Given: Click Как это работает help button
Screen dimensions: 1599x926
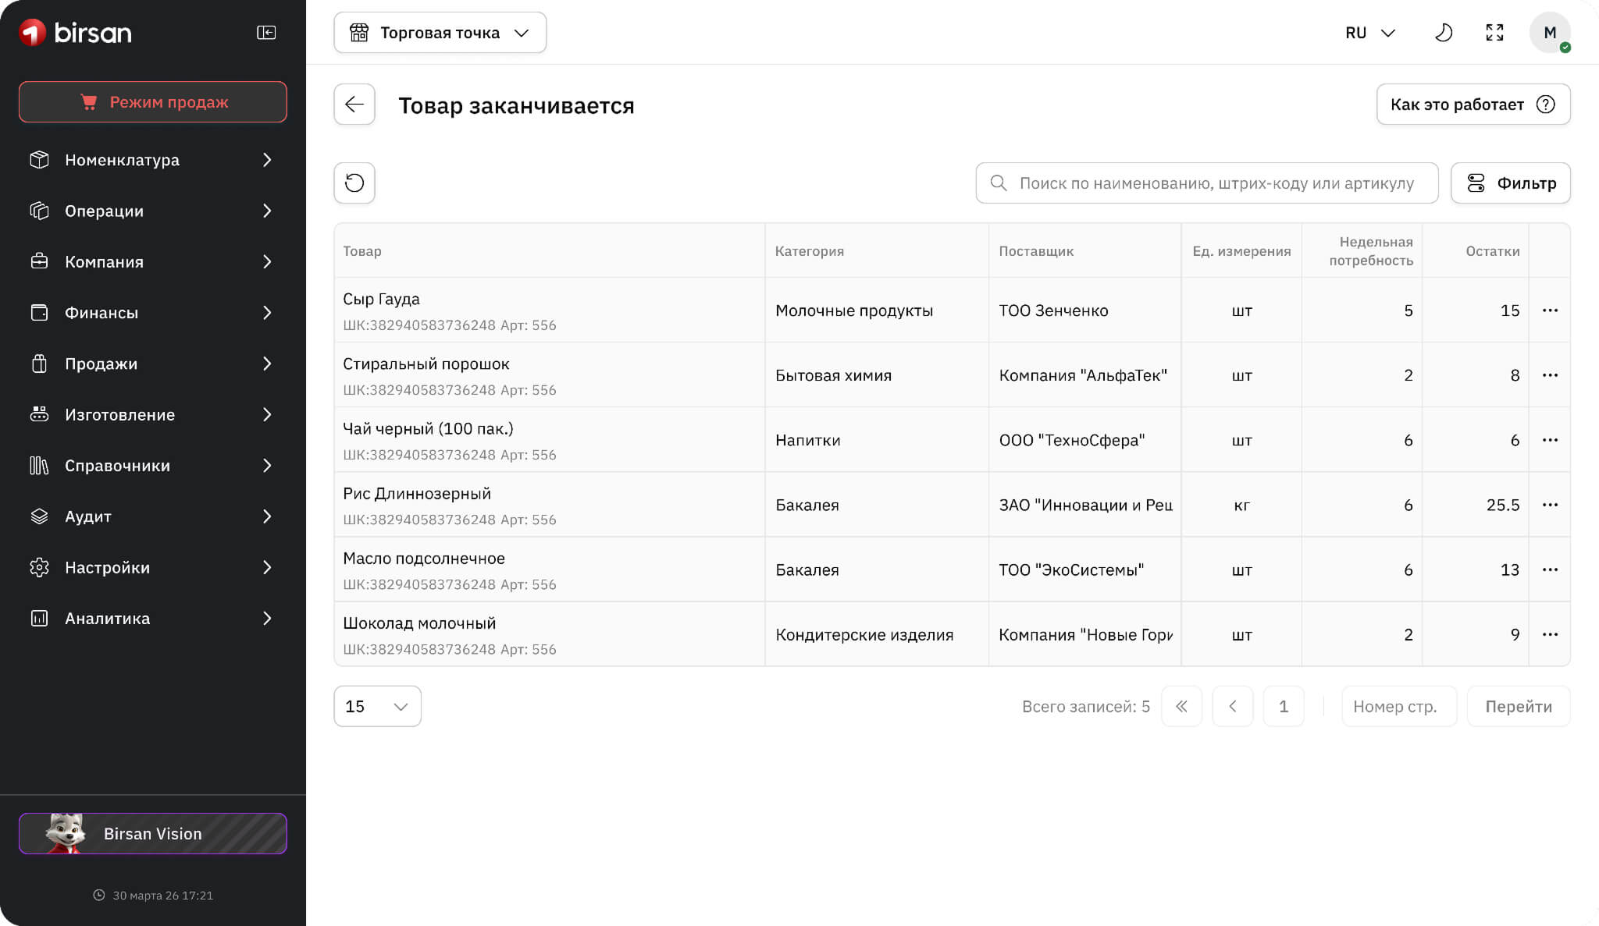Looking at the screenshot, I should click(1473, 104).
